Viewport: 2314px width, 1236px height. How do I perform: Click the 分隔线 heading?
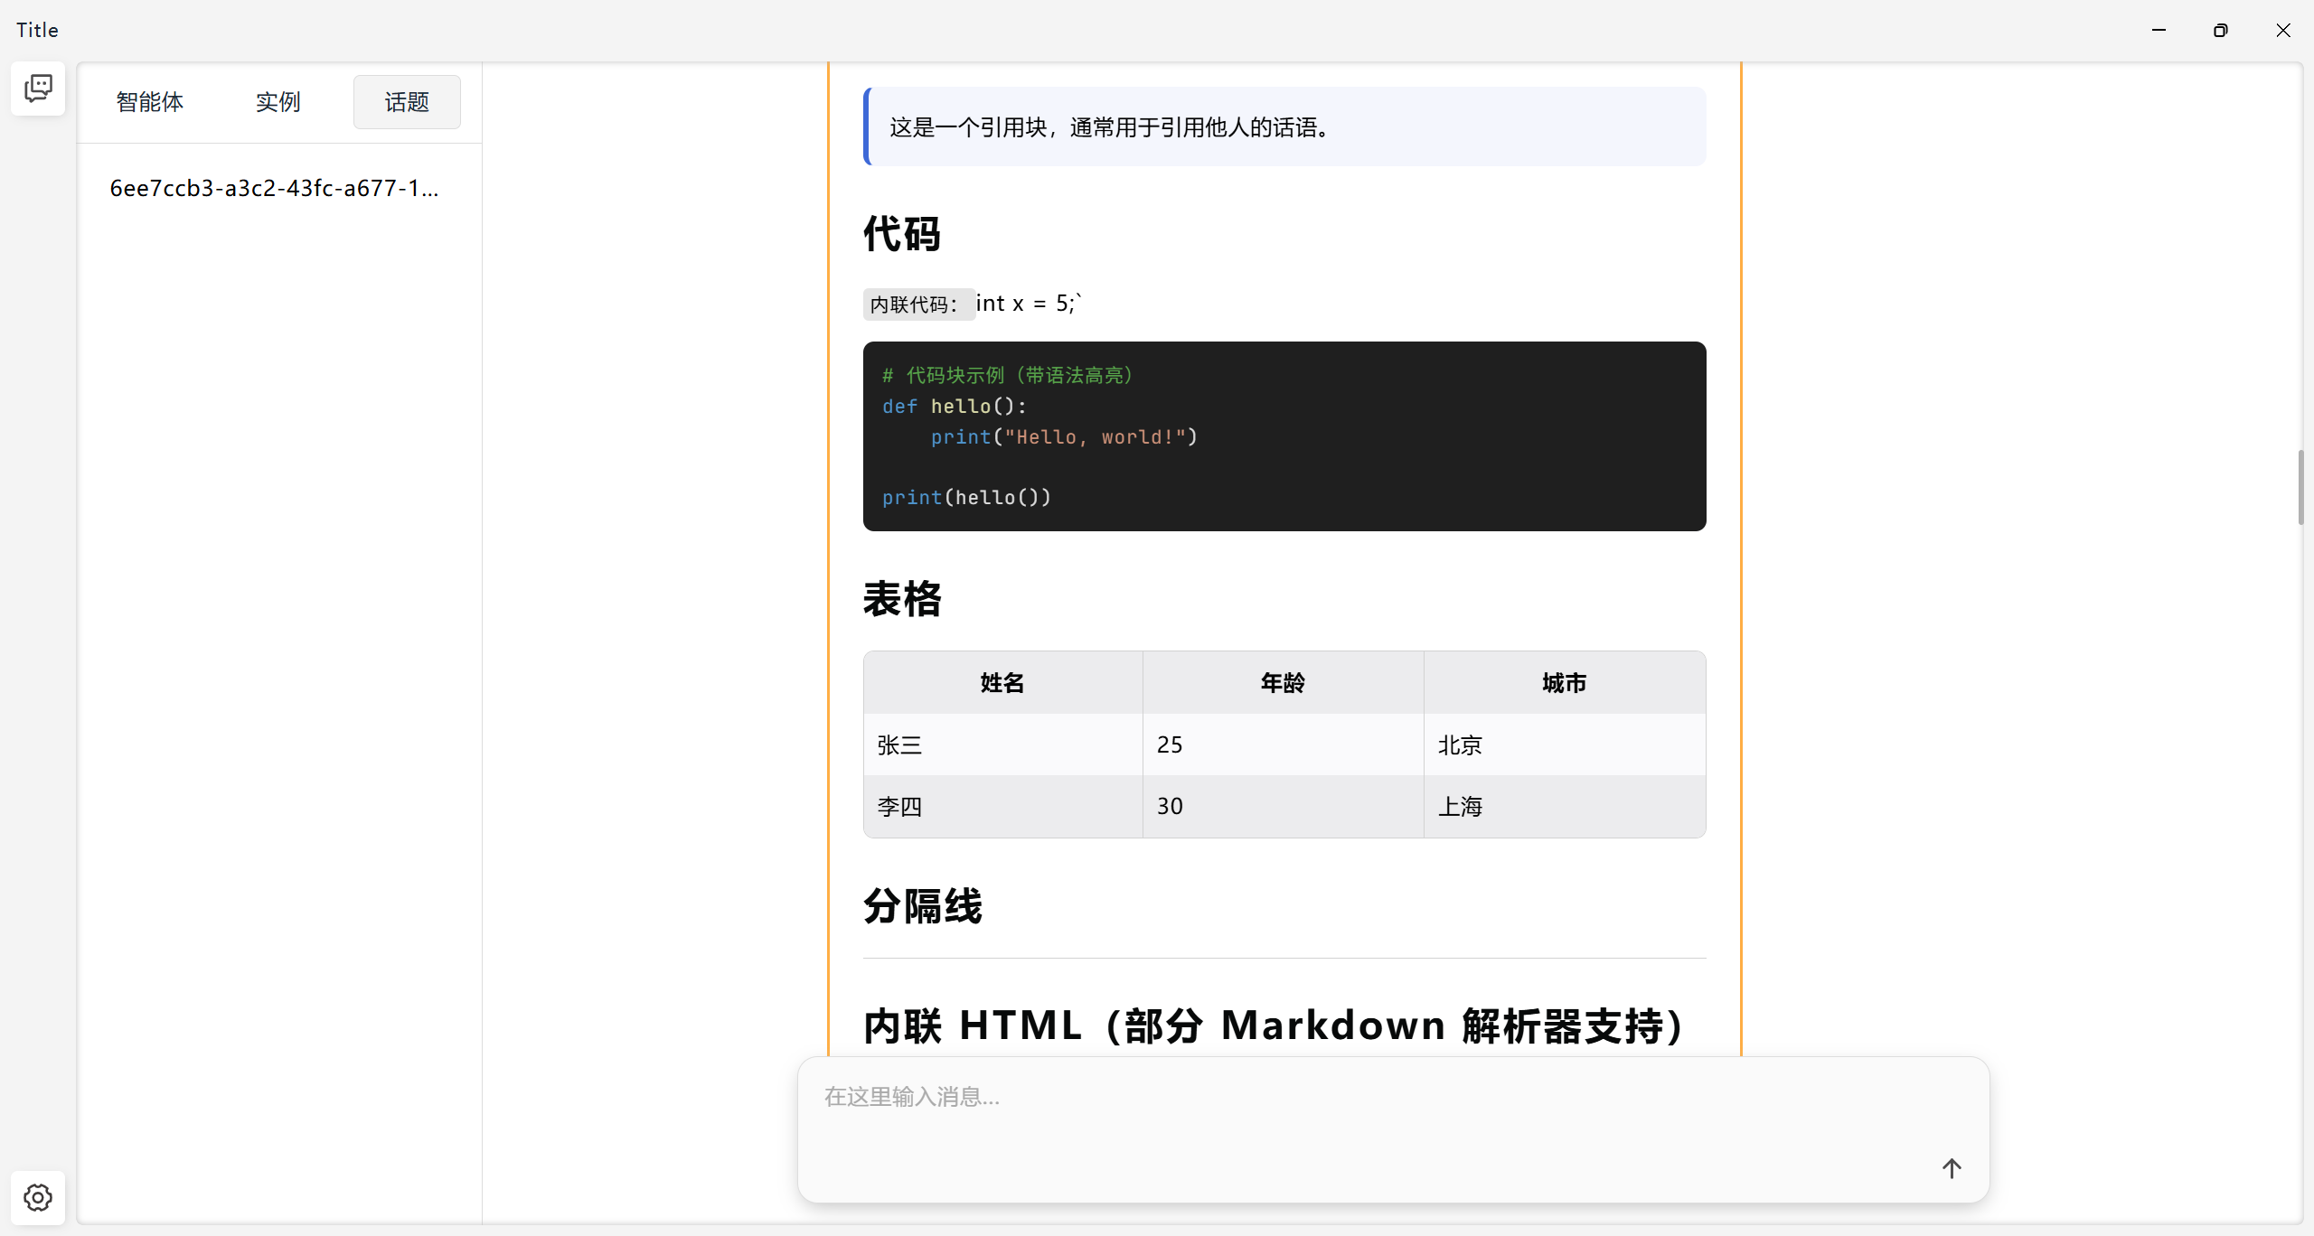(x=920, y=906)
